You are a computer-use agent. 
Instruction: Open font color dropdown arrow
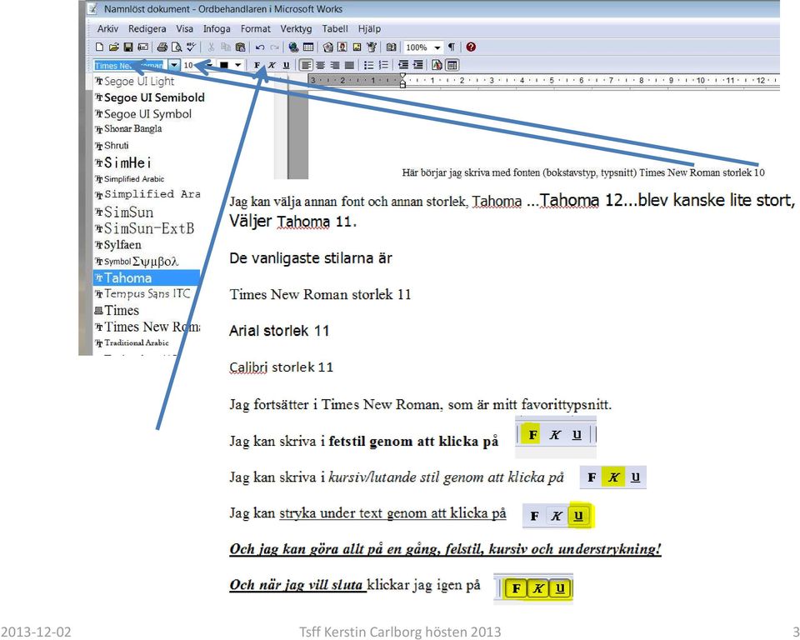pyautogui.click(x=237, y=65)
